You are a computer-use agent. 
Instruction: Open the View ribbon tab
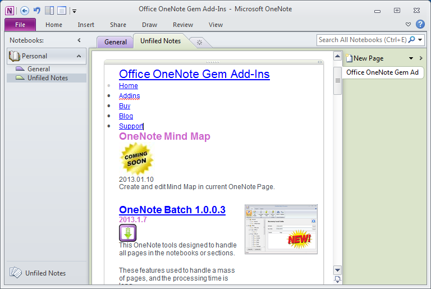[215, 25]
